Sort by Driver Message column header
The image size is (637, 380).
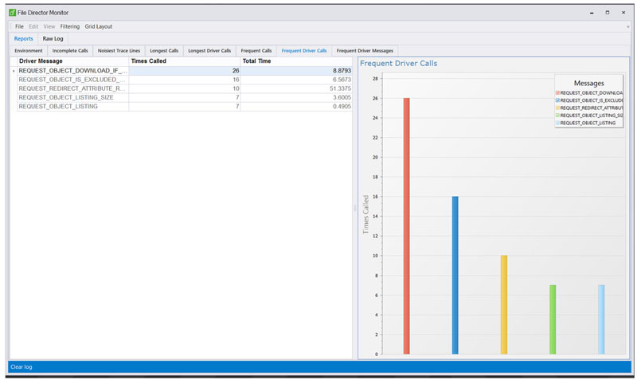click(72, 61)
